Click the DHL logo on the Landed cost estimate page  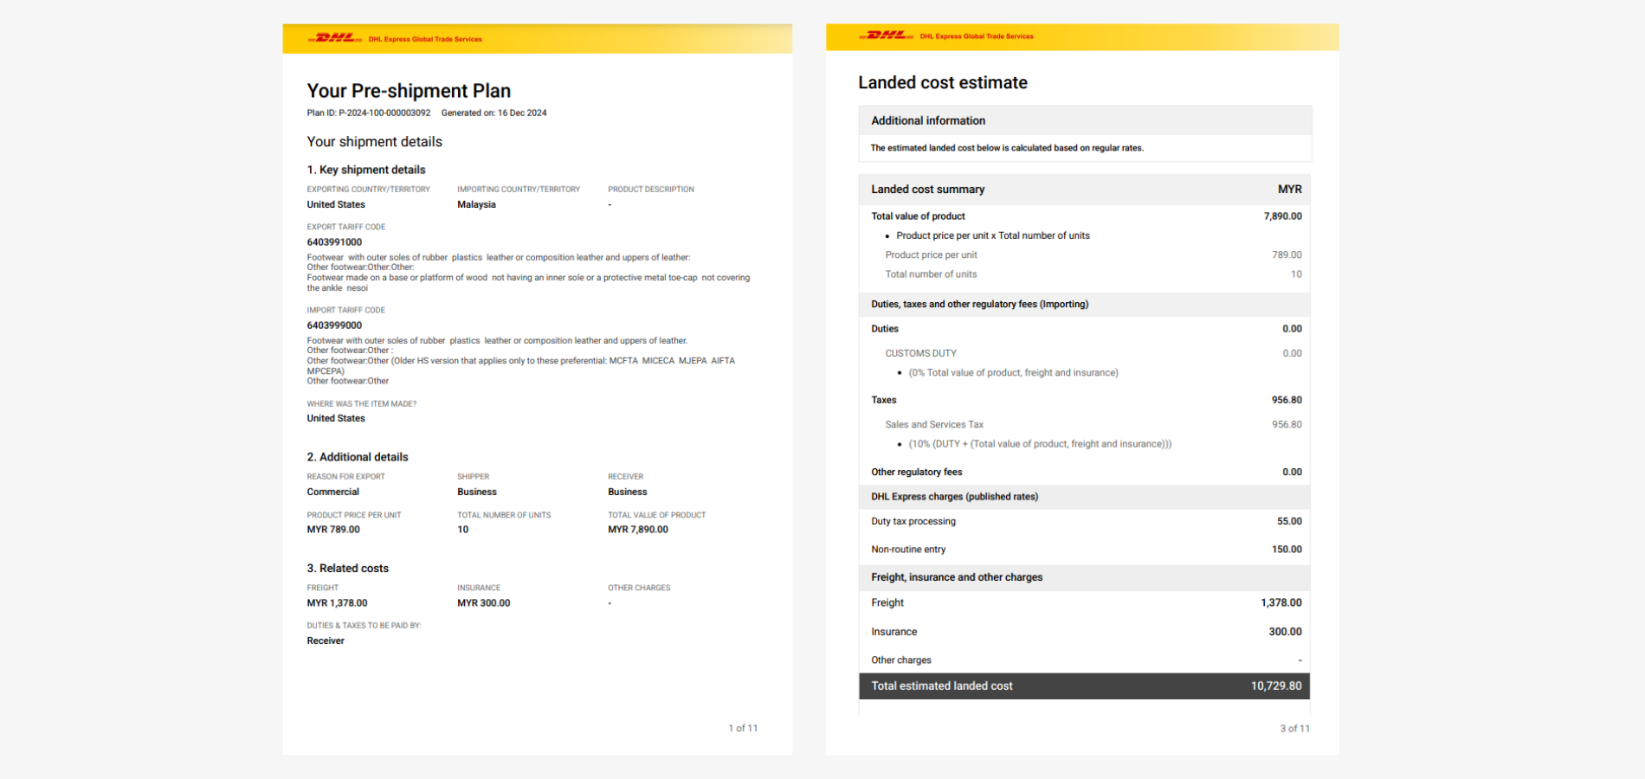887,35
